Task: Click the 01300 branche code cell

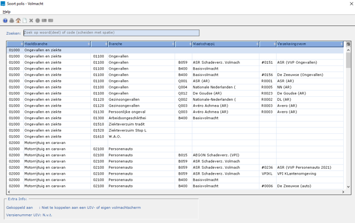Action: pyautogui.click(x=99, y=118)
